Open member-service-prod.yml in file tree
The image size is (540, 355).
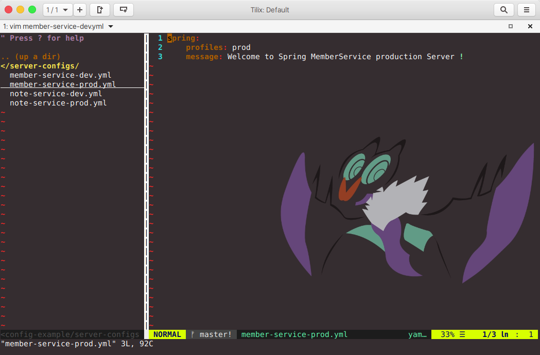[63, 84]
